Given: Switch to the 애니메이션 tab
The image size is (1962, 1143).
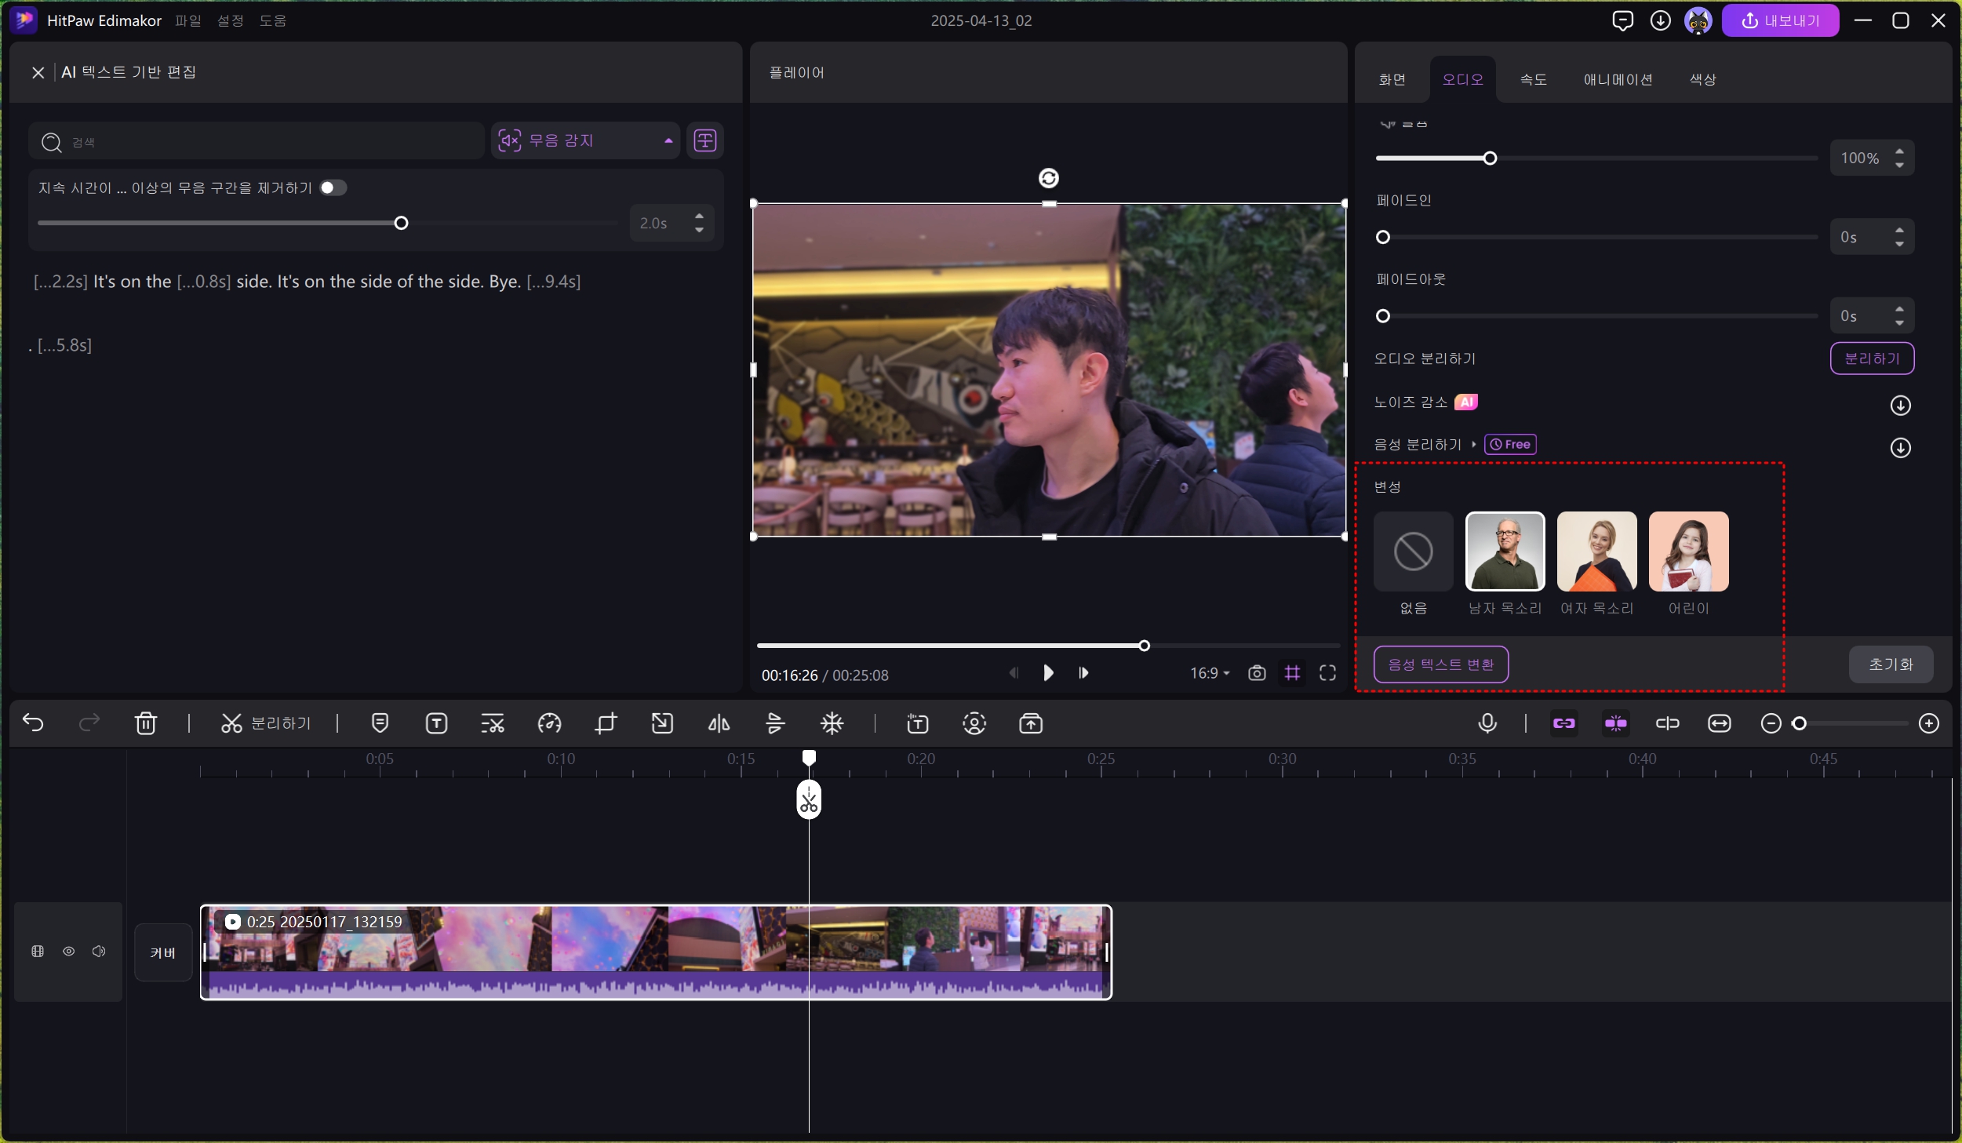Looking at the screenshot, I should point(1617,79).
